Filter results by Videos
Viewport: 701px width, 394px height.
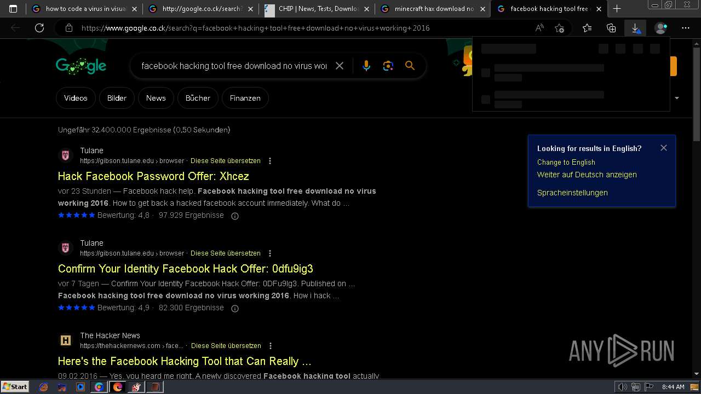point(76,98)
